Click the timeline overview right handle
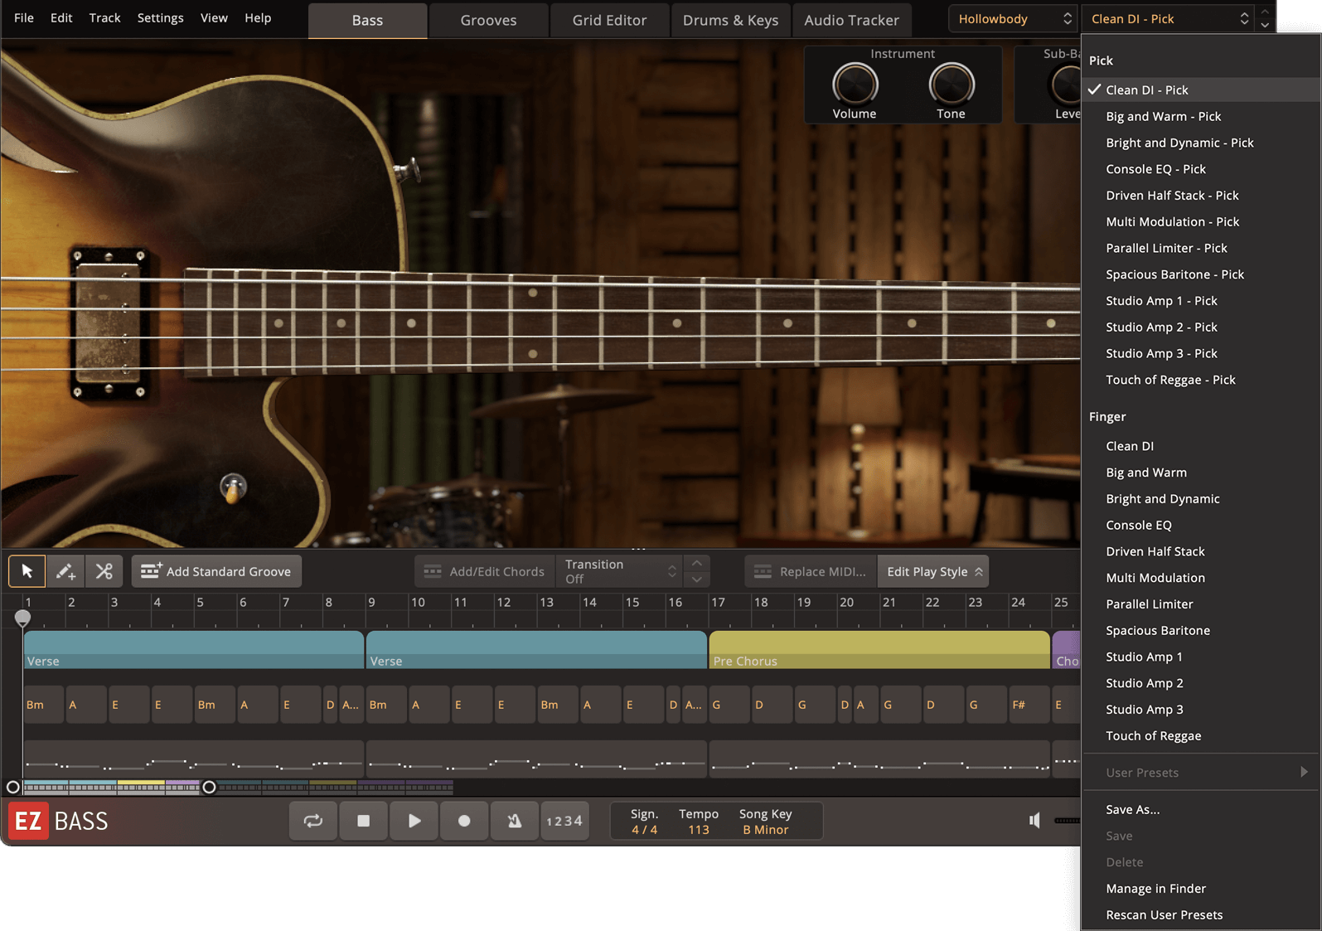This screenshot has width=1322, height=931. click(x=209, y=787)
